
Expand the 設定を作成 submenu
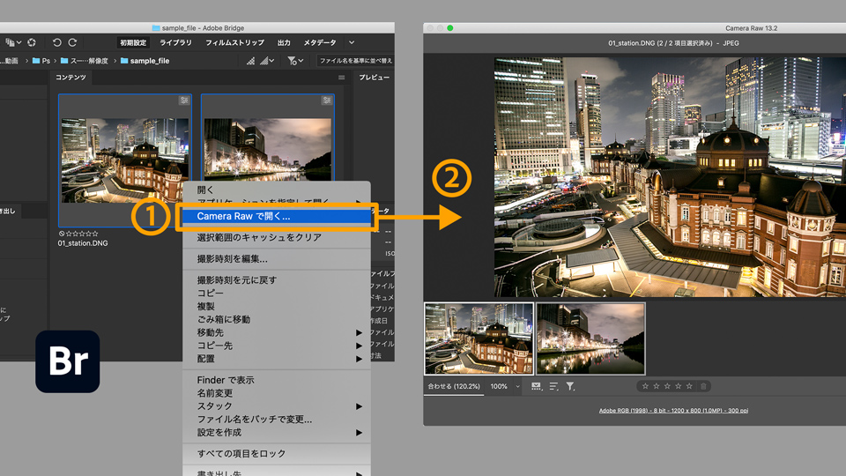click(x=277, y=432)
